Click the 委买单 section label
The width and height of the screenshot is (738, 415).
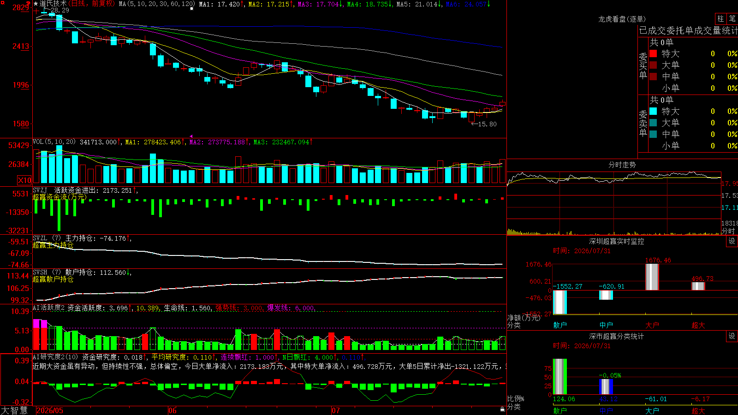point(643,65)
